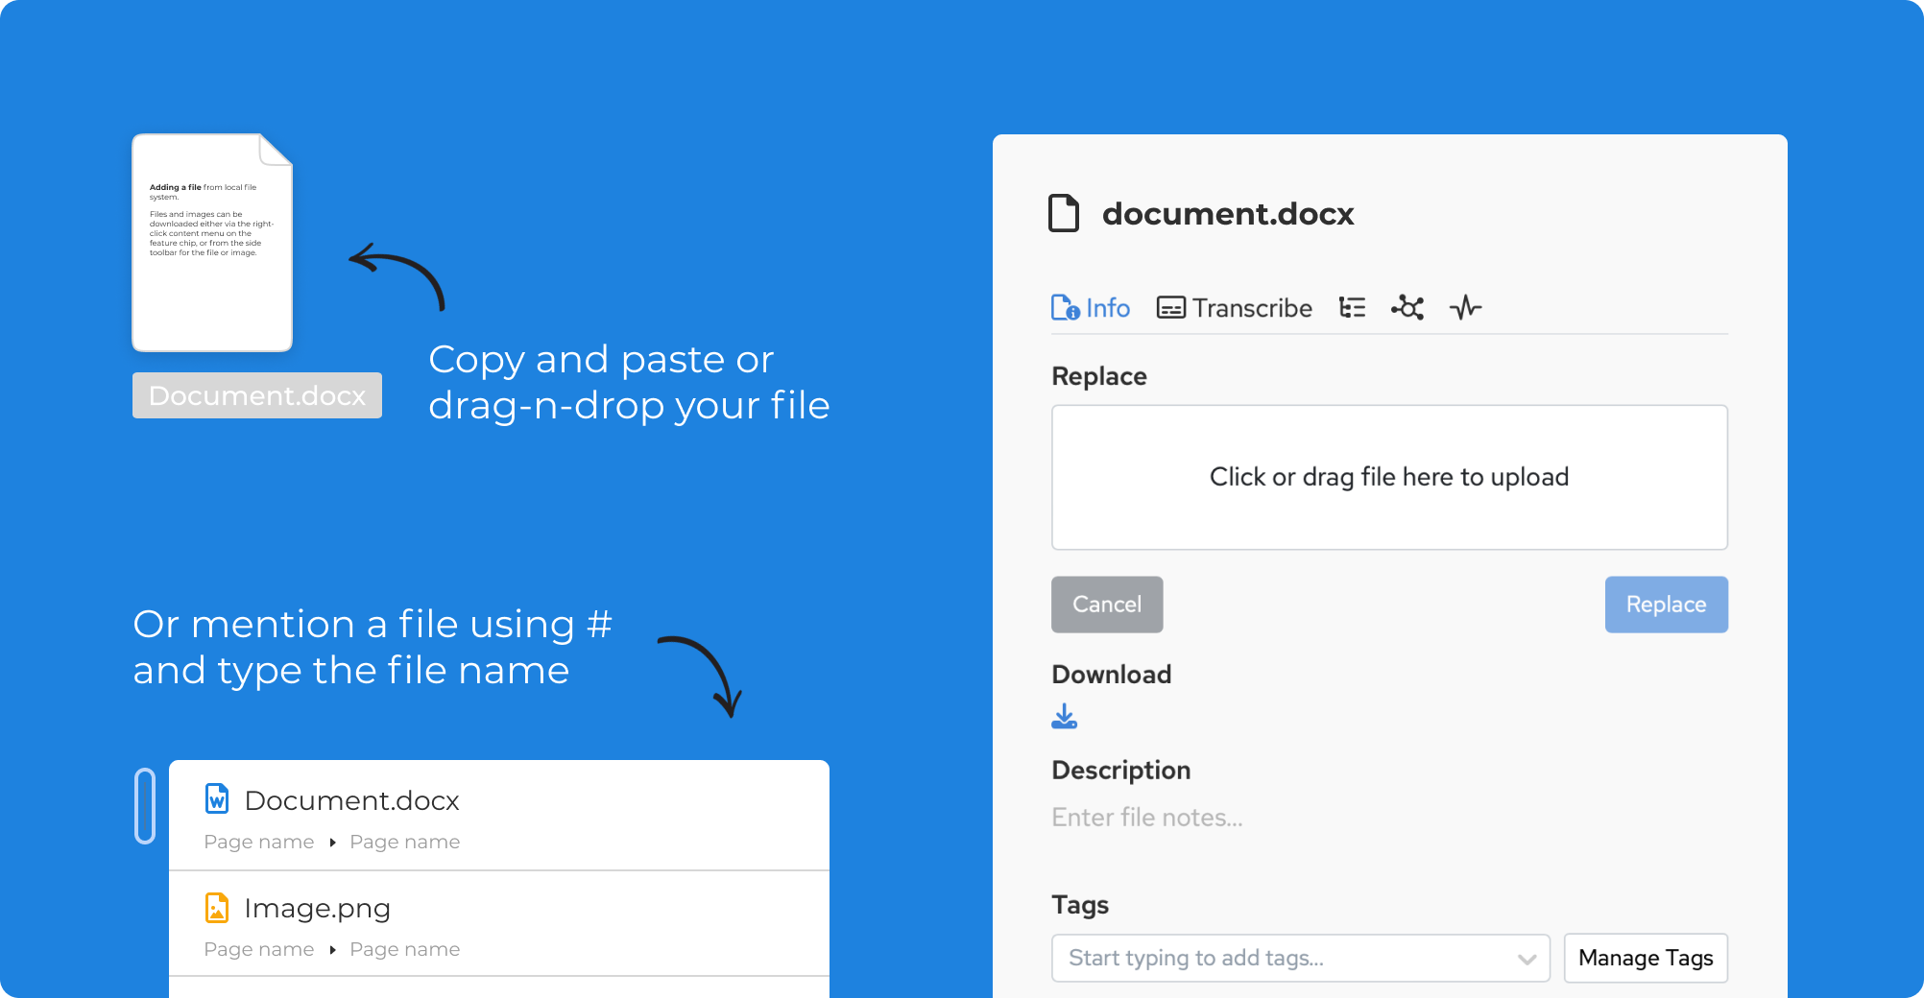Viewport: 1924px width, 998px height.
Task: Expand the tags dropdown chevron
Action: click(1527, 959)
